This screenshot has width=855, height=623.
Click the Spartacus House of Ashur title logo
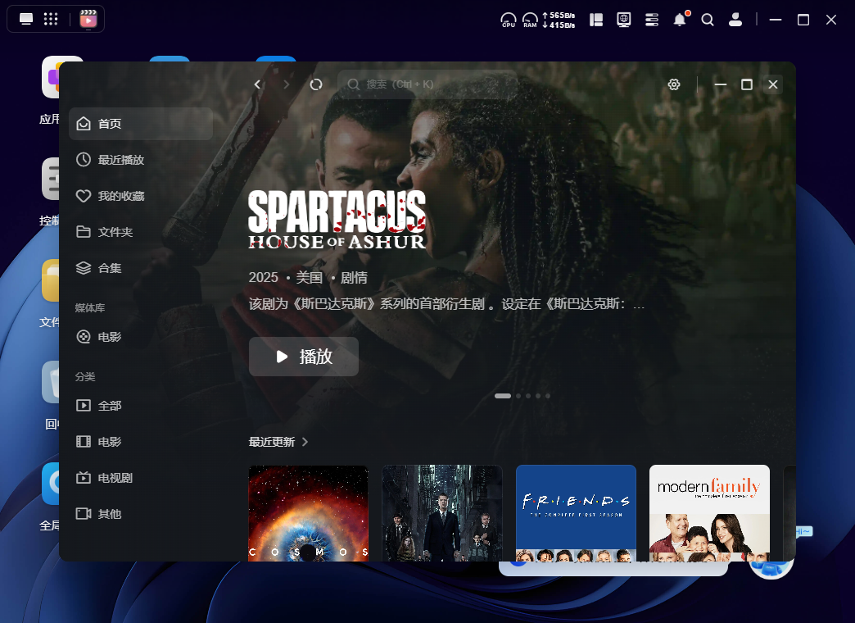[337, 220]
